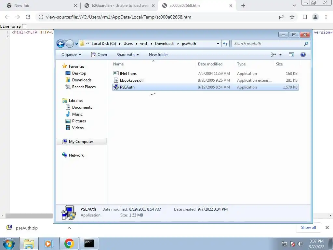Open Chrome side panel icon
333x250 pixels.
(305, 17)
